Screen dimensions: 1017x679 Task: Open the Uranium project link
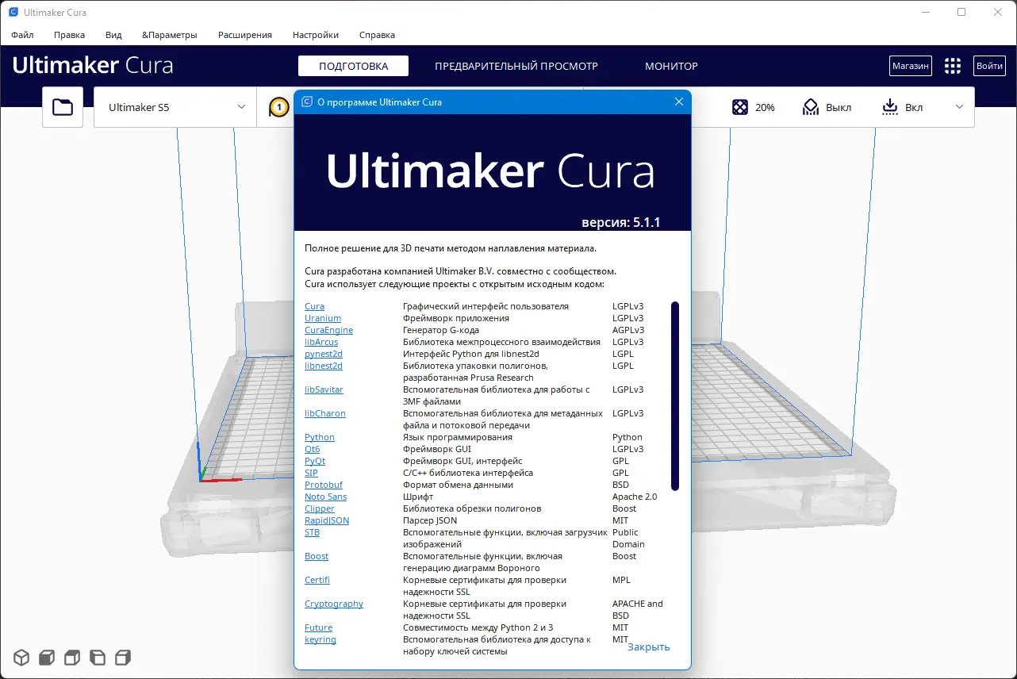click(x=323, y=318)
